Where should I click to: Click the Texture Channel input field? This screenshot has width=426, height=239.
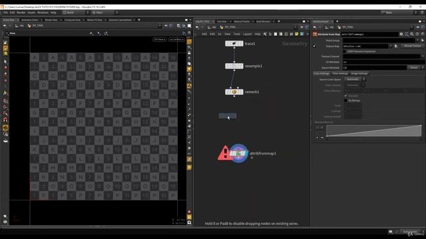381,56
